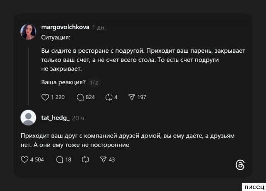Repost margovolchkova's post showing 4 reposts

pos(109,97)
